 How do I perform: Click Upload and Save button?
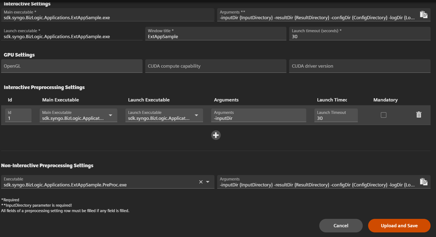(399, 226)
